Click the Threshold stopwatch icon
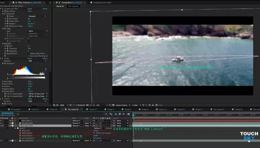Viewport: 260px width, 148px height. 7,49
